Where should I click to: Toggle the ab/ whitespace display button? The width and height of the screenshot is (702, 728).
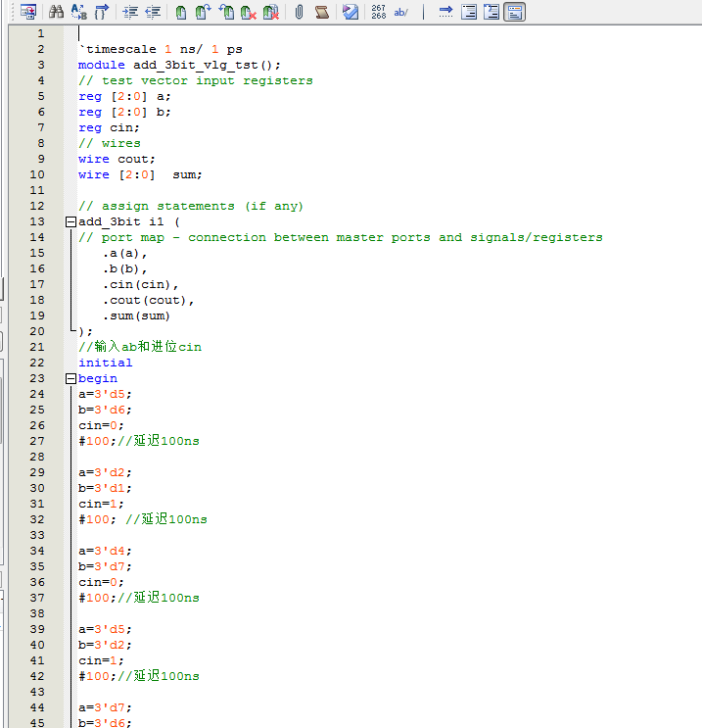pyautogui.click(x=401, y=12)
